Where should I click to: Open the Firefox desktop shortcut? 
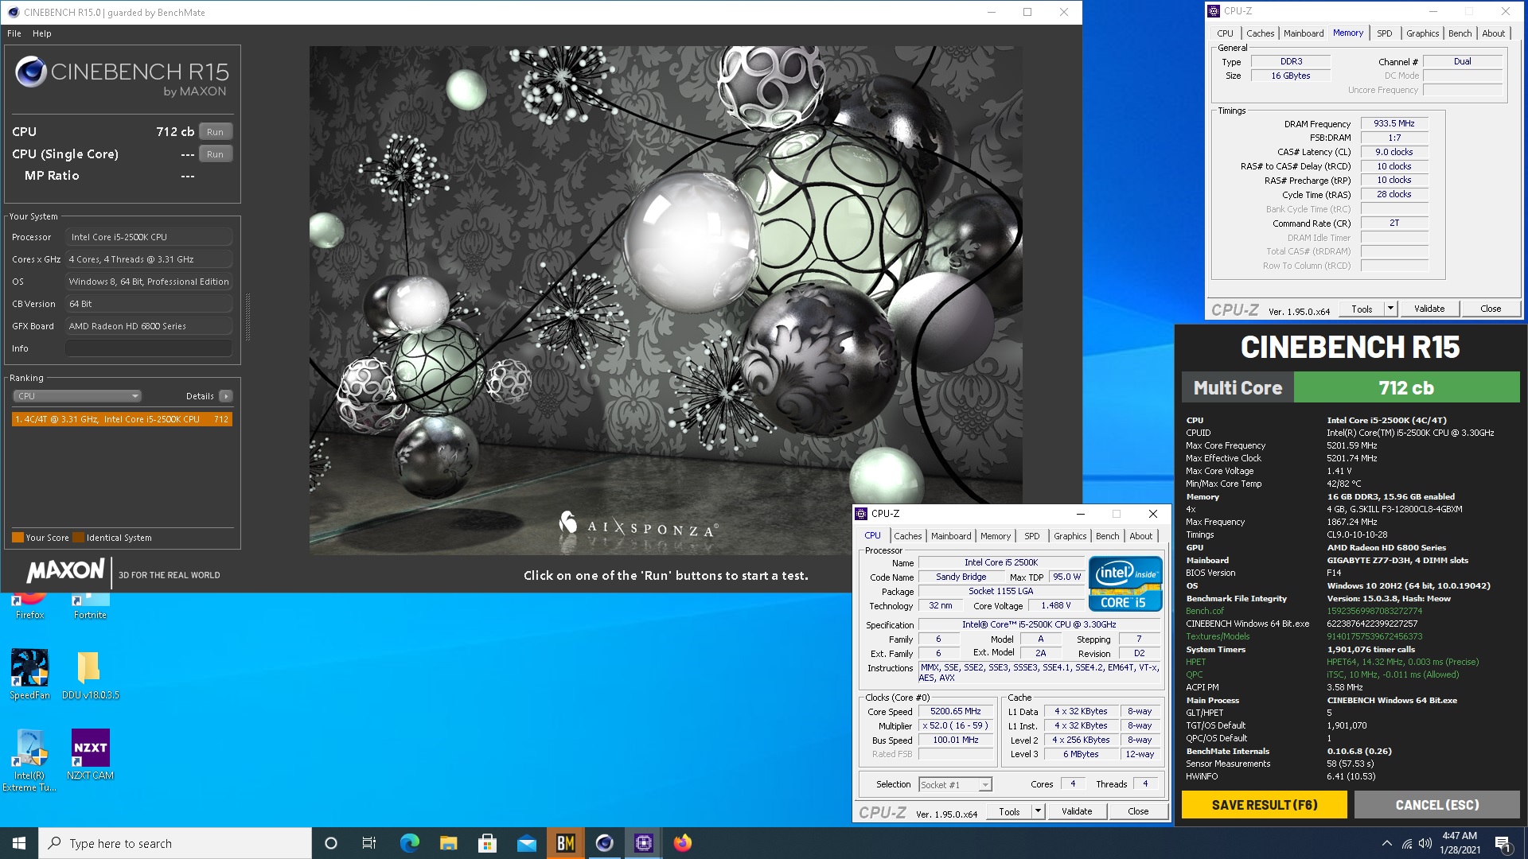point(29,606)
